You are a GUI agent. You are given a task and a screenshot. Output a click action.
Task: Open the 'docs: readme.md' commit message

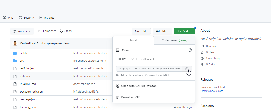pyautogui.click(x=84, y=84)
